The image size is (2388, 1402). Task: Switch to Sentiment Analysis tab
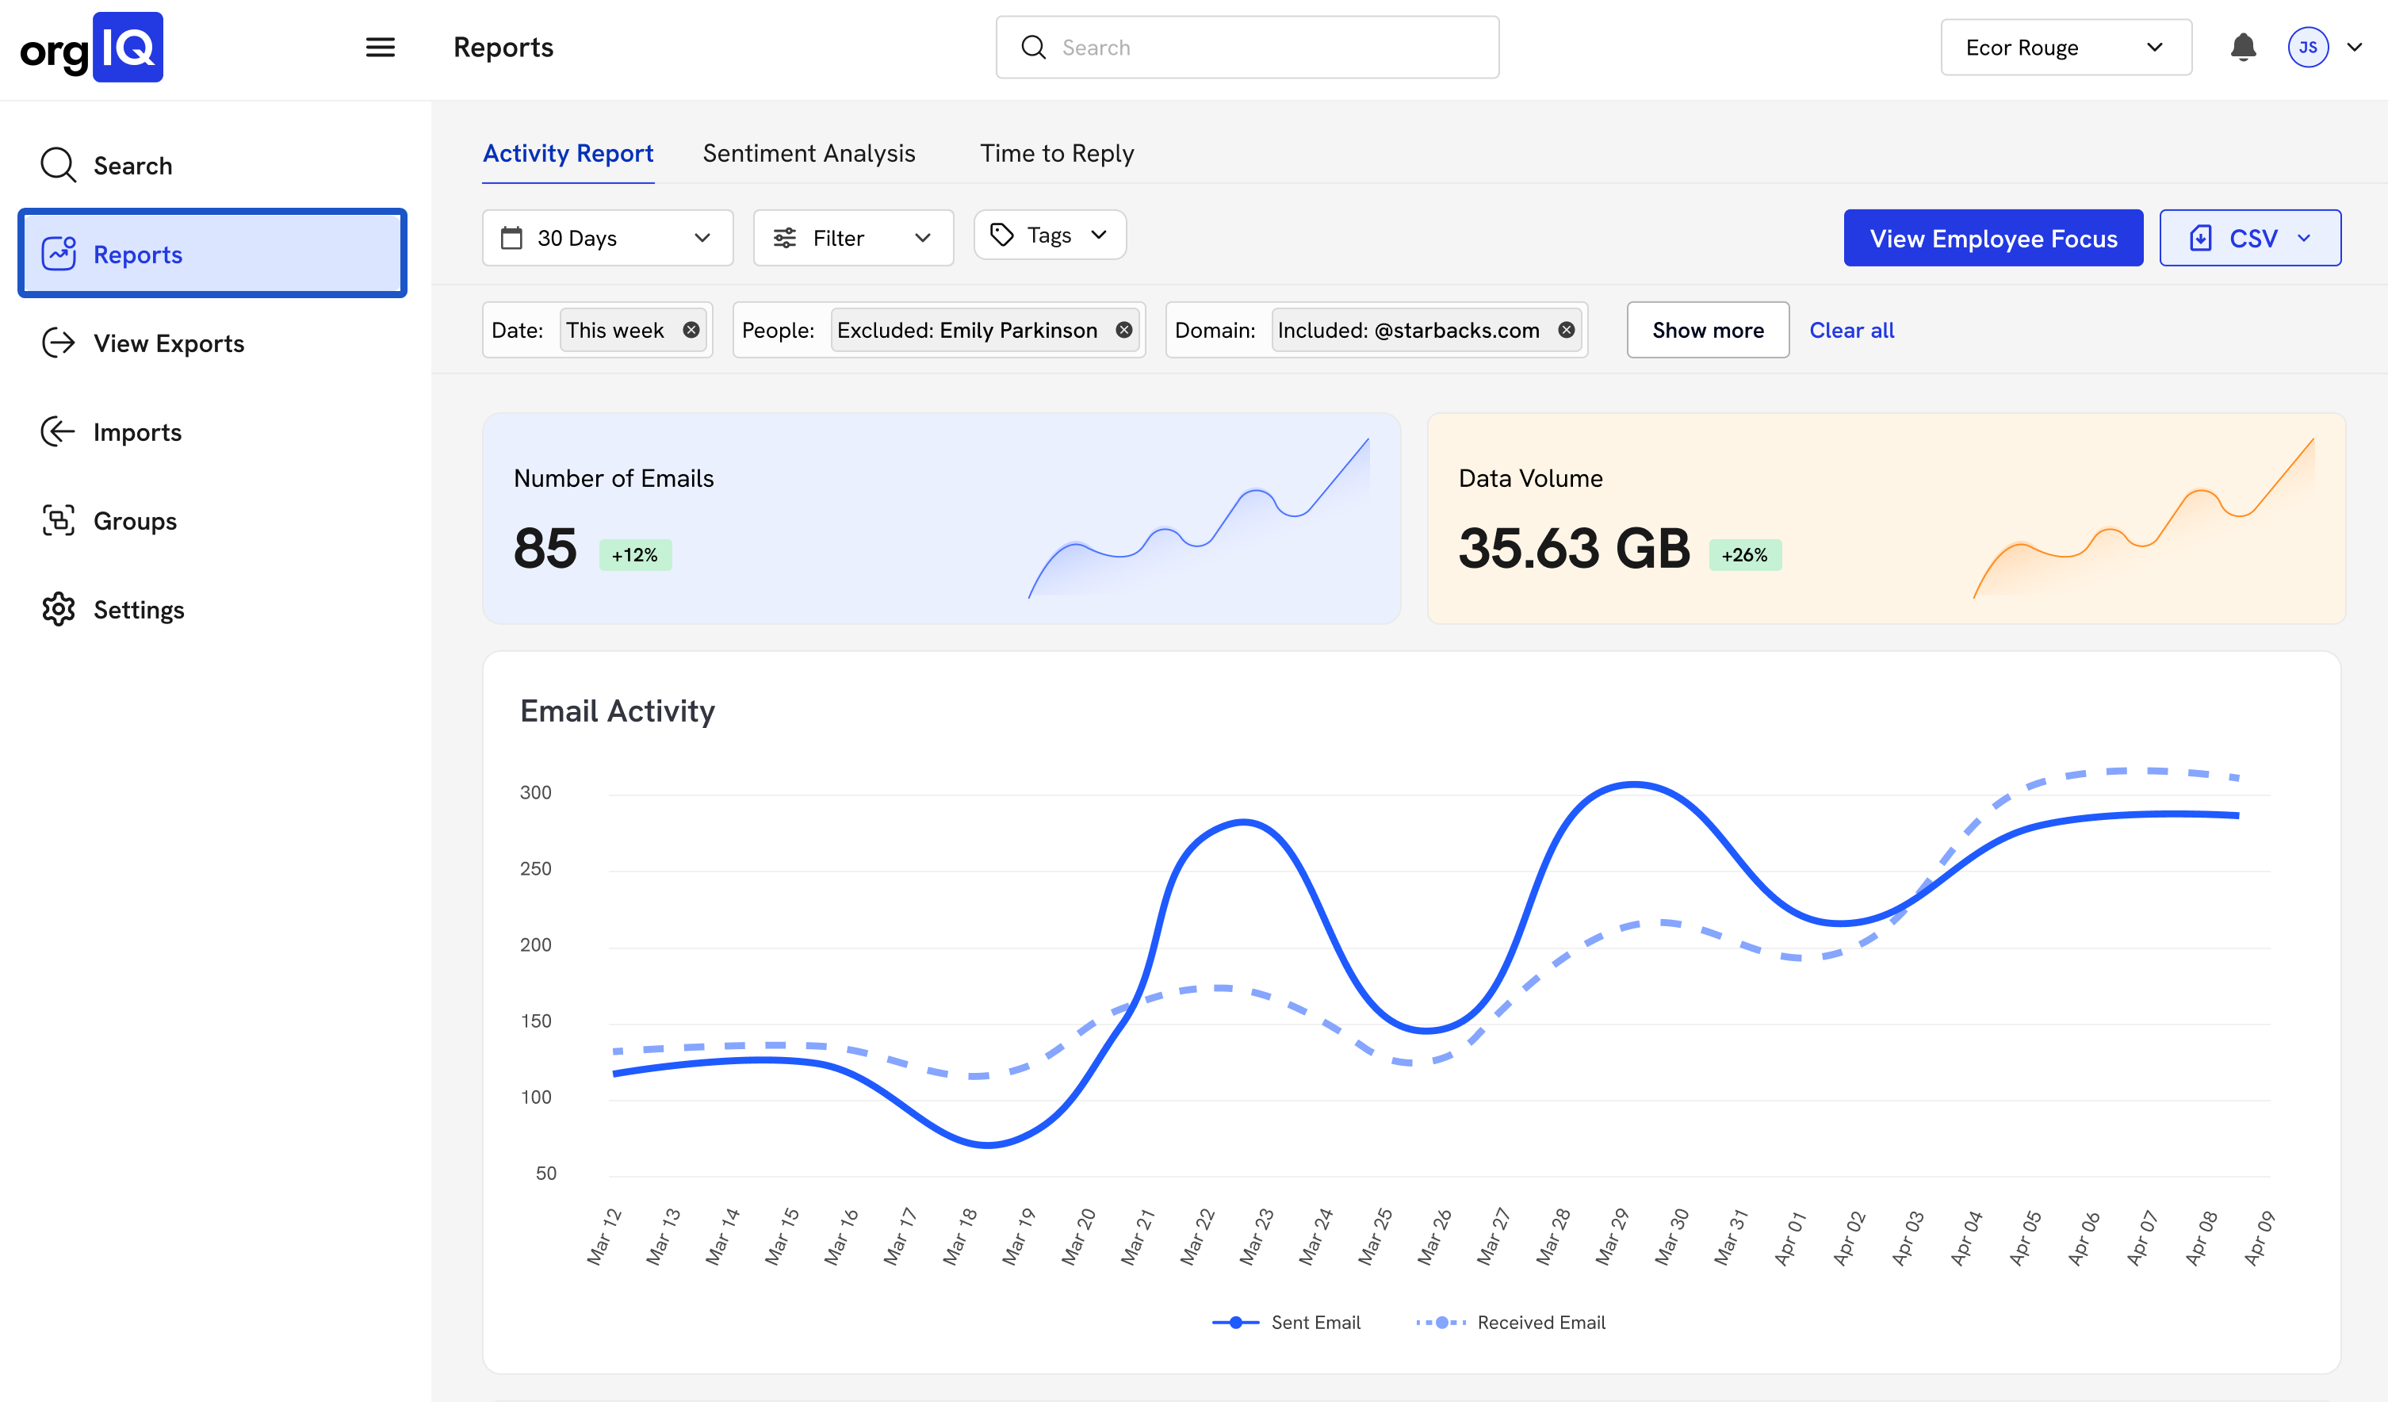[x=809, y=154]
